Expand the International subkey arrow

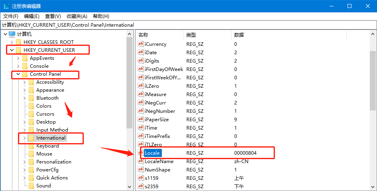pos(24,138)
